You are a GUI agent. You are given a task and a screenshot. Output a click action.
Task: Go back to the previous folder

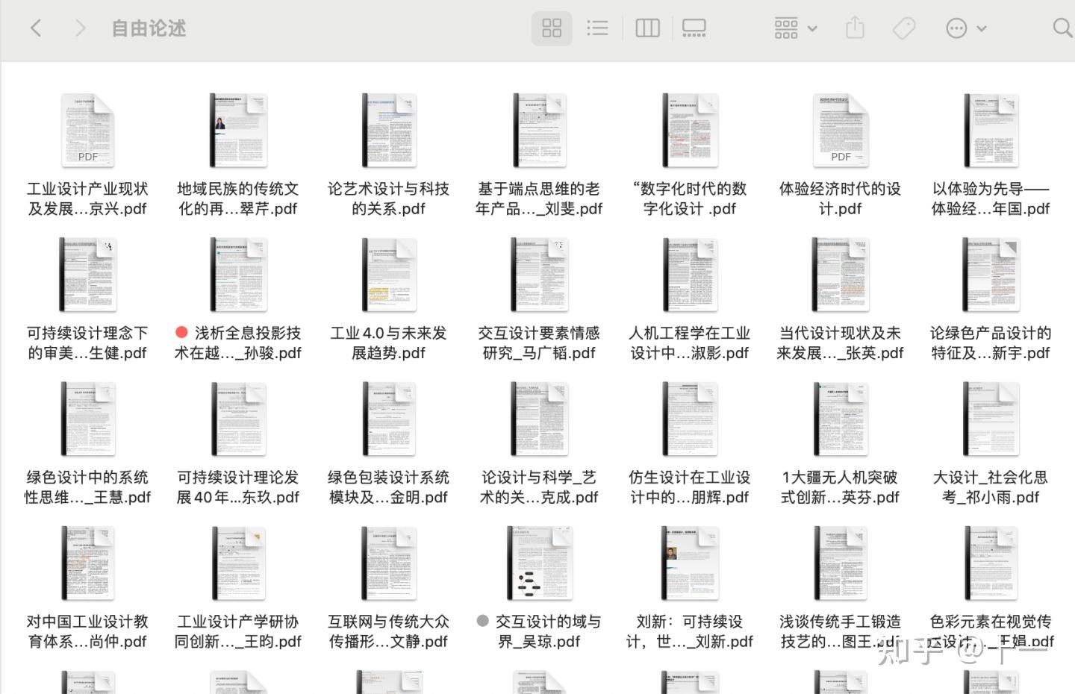[35, 28]
